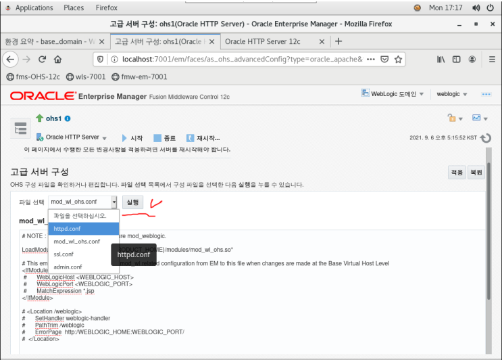
Task: Click the ohs1 target name
Action: pos(53,118)
